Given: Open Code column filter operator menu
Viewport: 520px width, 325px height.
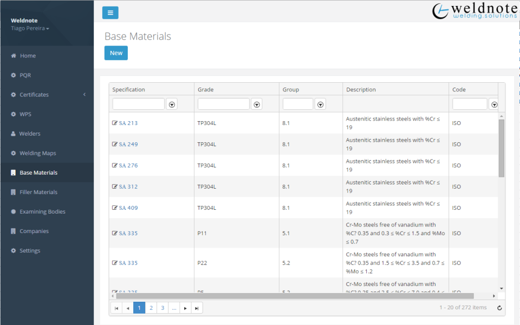Looking at the screenshot, I should [494, 104].
